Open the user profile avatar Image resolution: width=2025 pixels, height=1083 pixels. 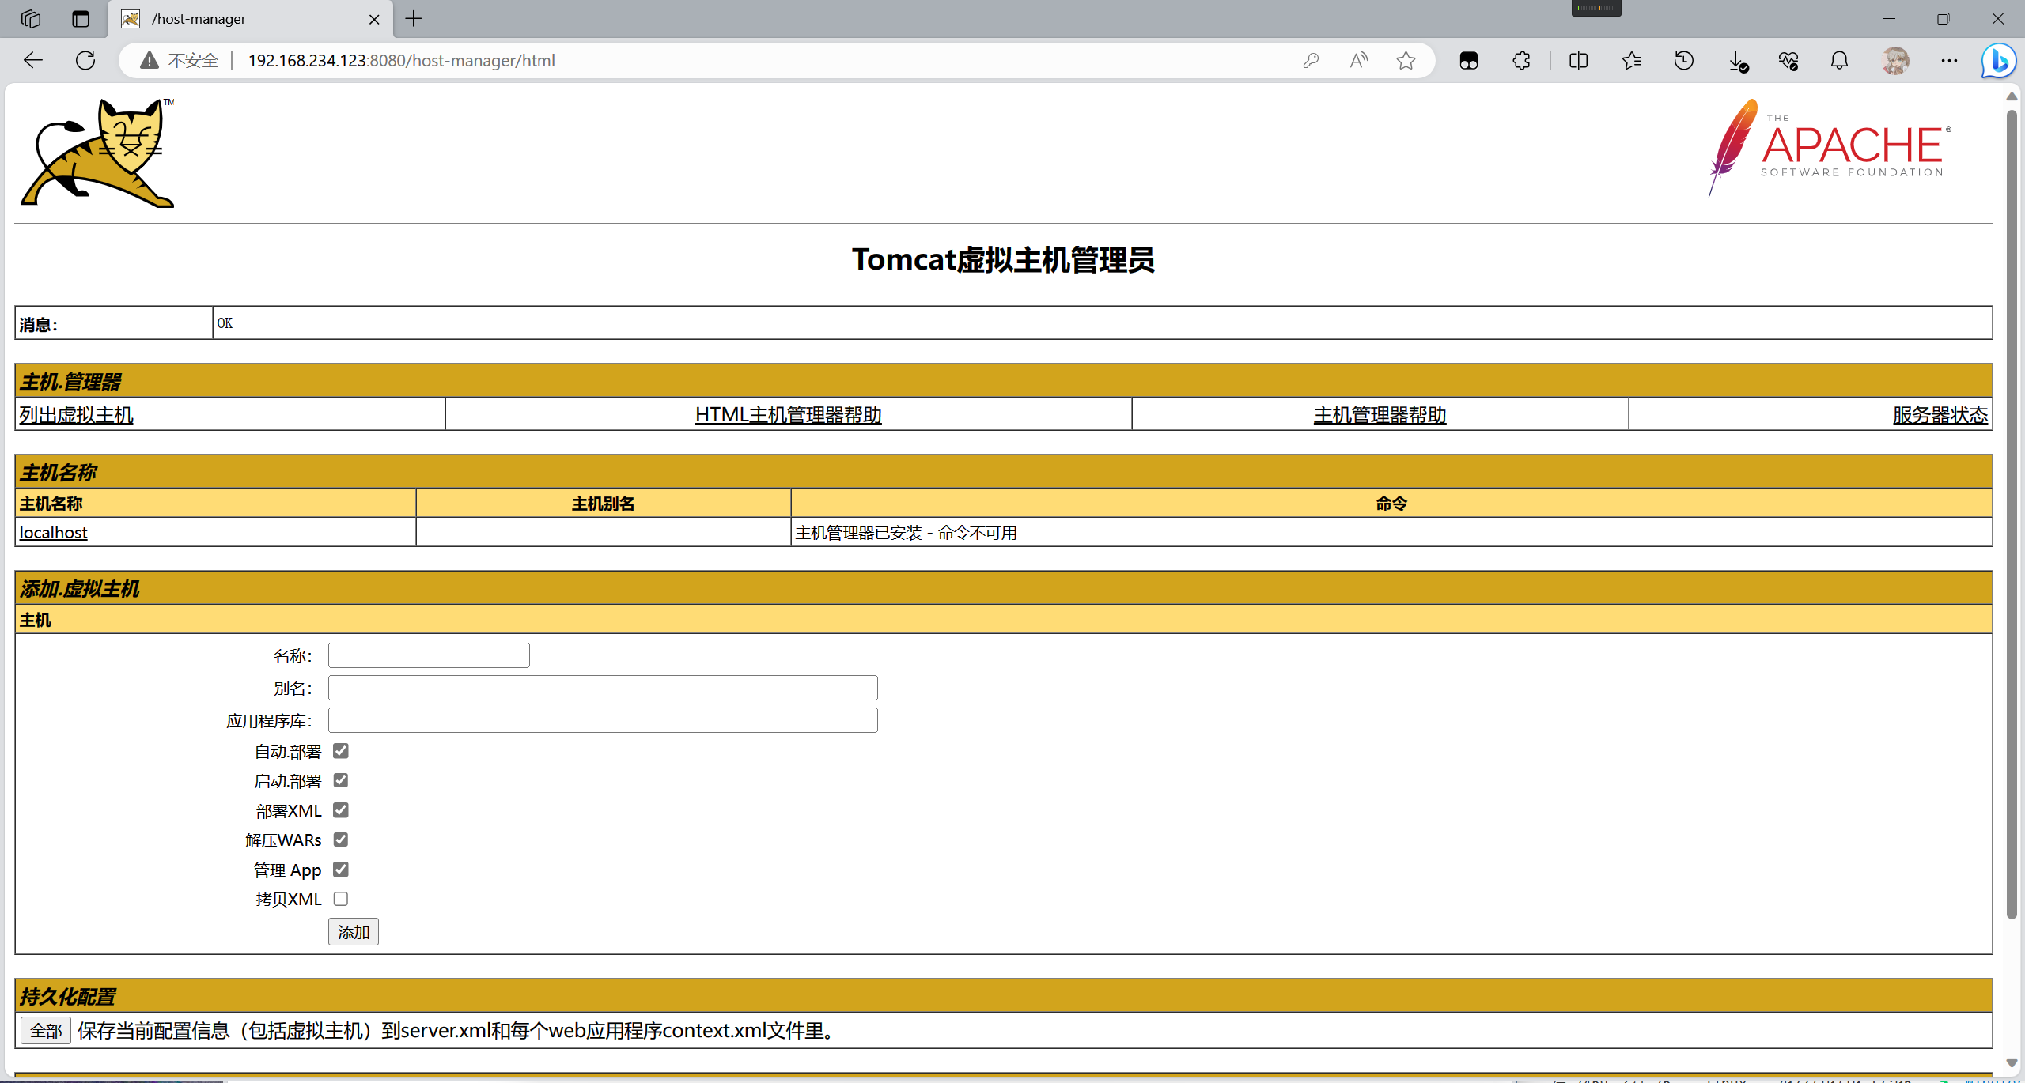(1895, 60)
